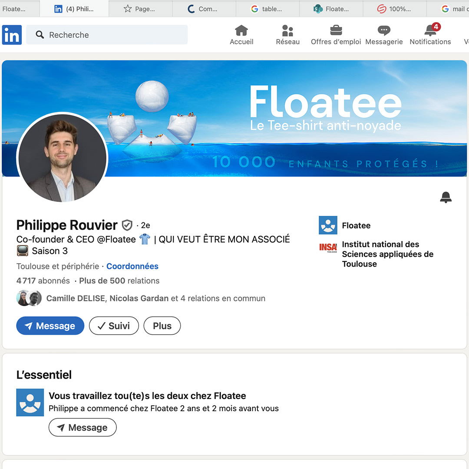Open the Notifications bell with badge
Viewport: 469px width, 469px height.
(432, 30)
